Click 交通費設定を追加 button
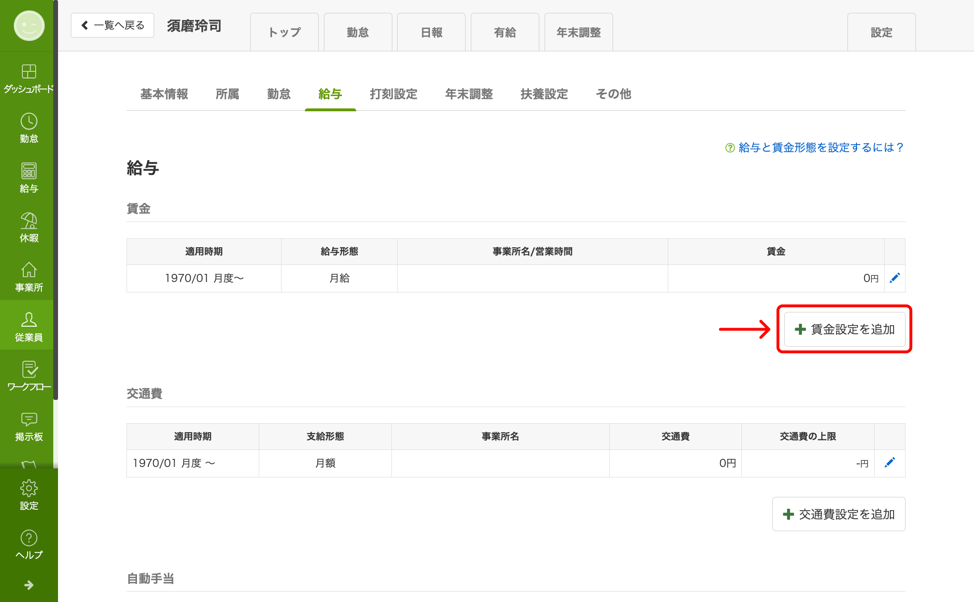974x602 pixels. click(x=838, y=514)
